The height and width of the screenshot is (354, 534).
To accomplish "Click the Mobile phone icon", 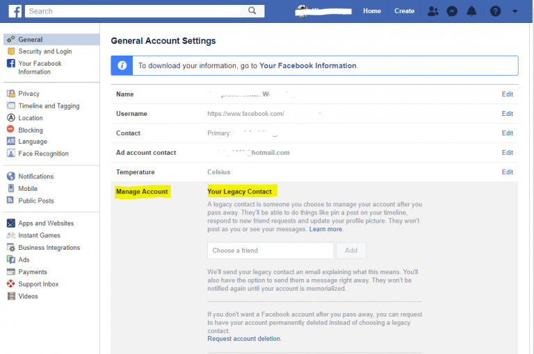I will (x=11, y=188).
